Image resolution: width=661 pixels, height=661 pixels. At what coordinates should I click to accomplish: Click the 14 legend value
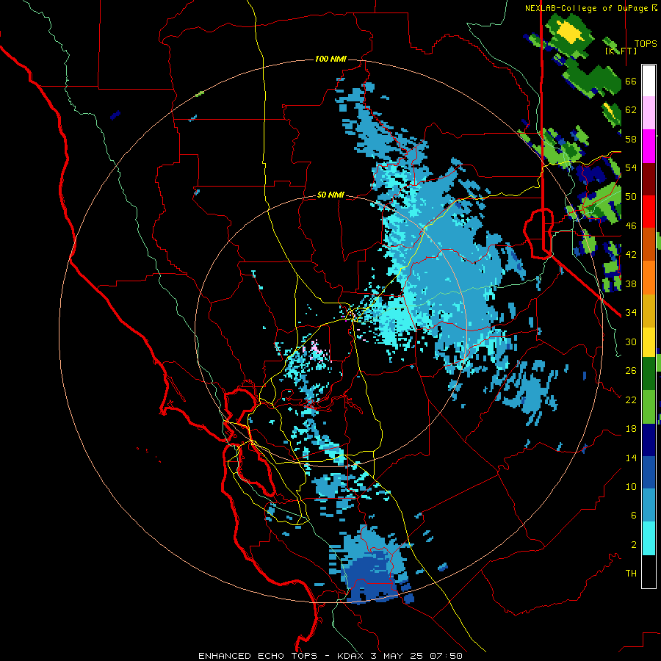click(x=631, y=458)
